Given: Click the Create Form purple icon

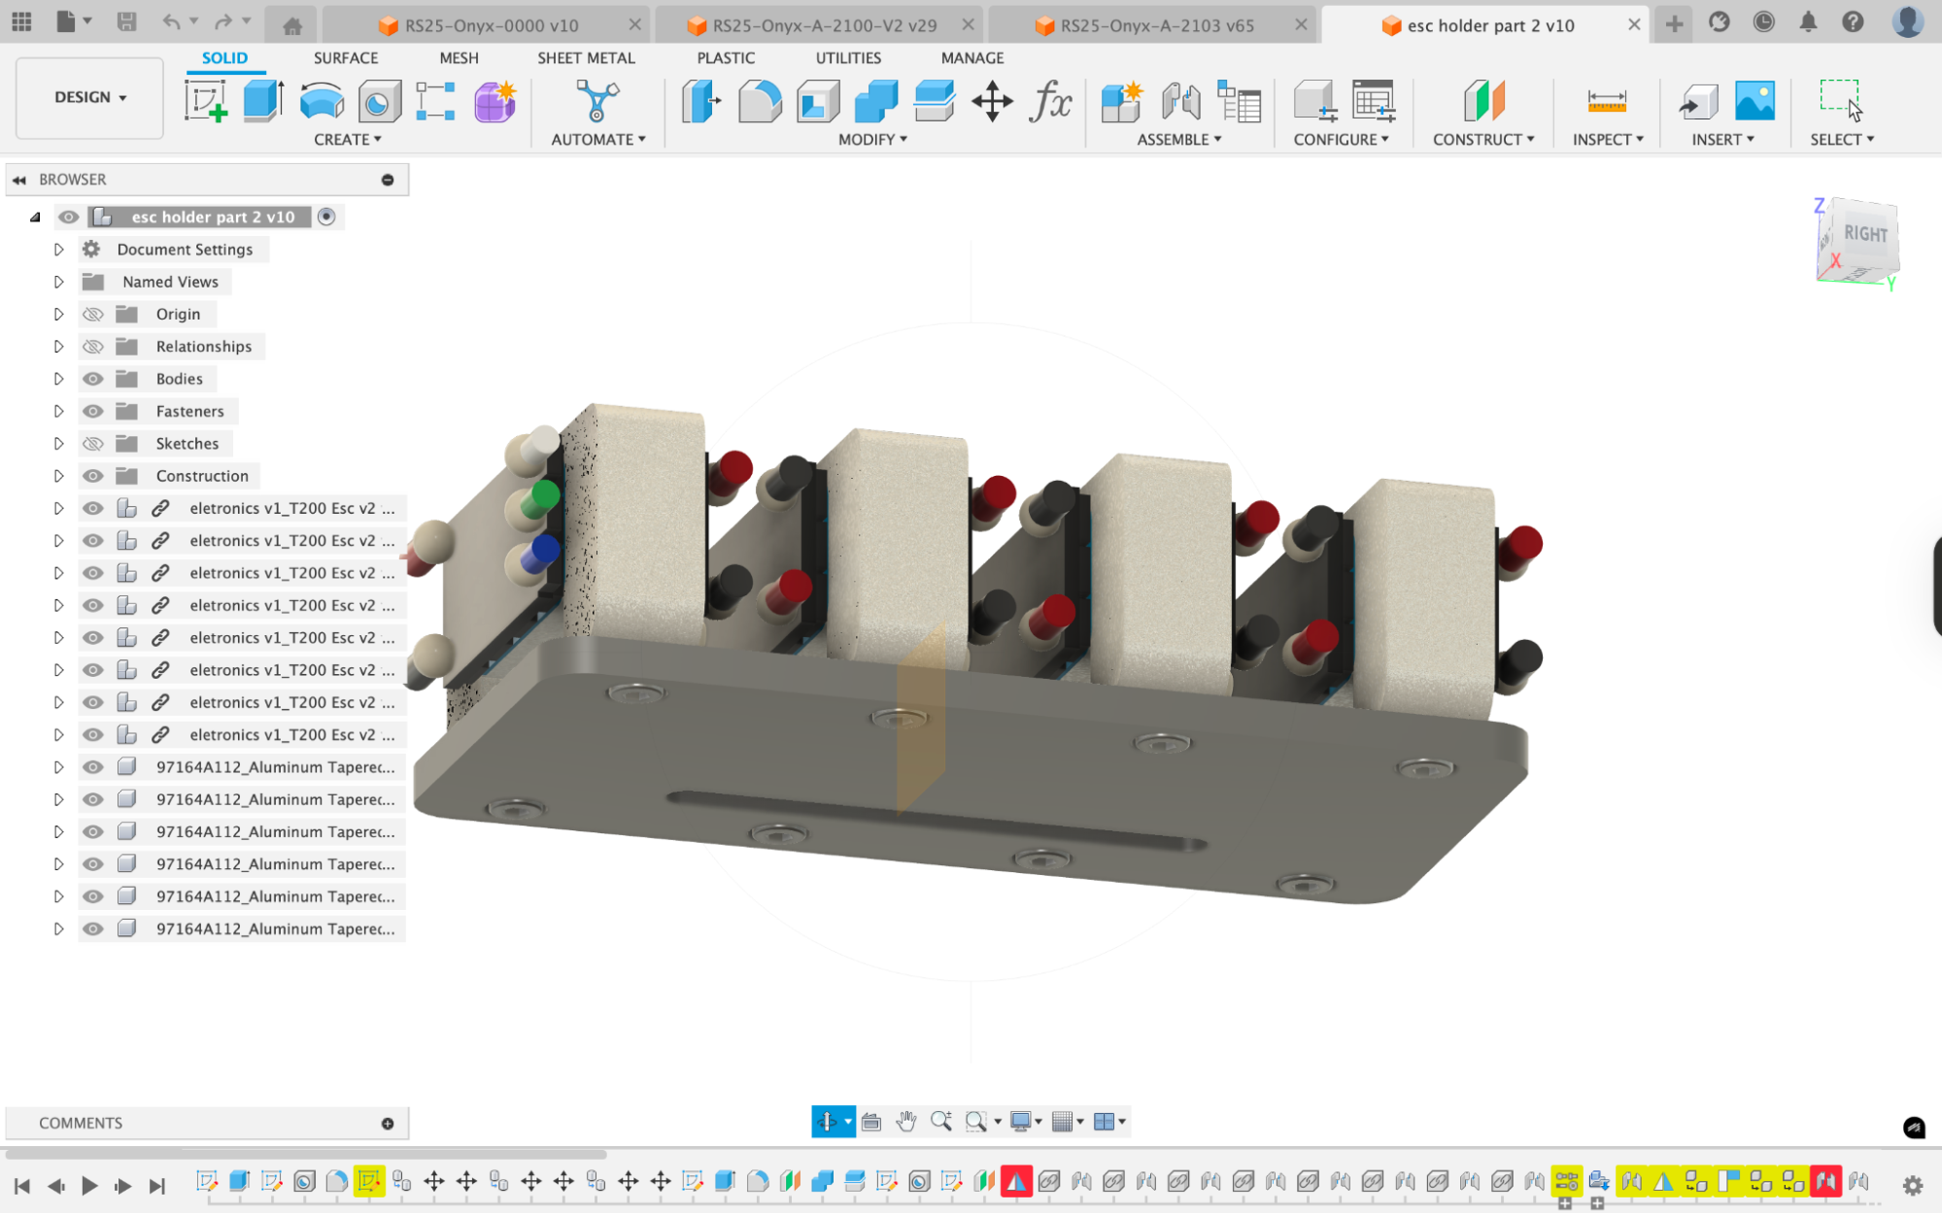Looking at the screenshot, I should point(494,101).
